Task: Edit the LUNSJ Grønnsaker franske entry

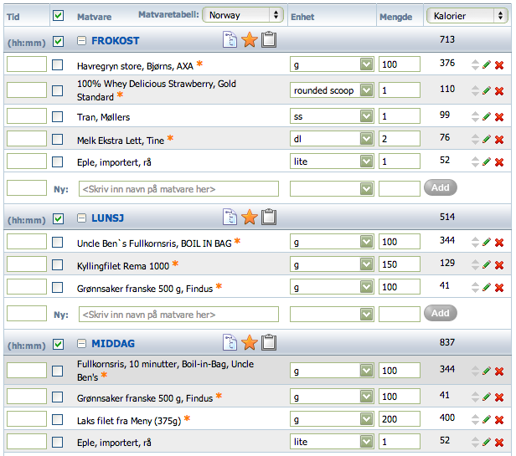Action: coord(487,287)
